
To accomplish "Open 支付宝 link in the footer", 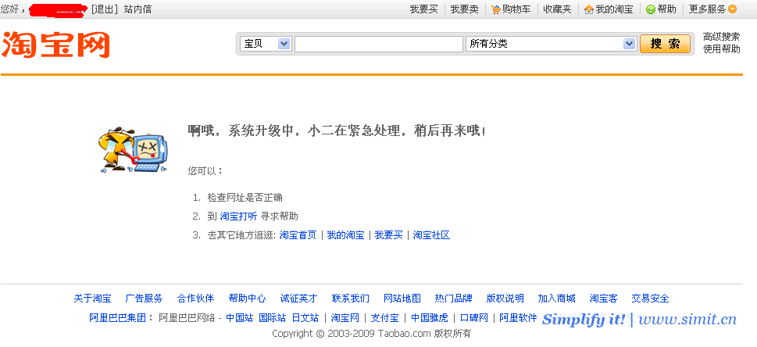I will [384, 318].
